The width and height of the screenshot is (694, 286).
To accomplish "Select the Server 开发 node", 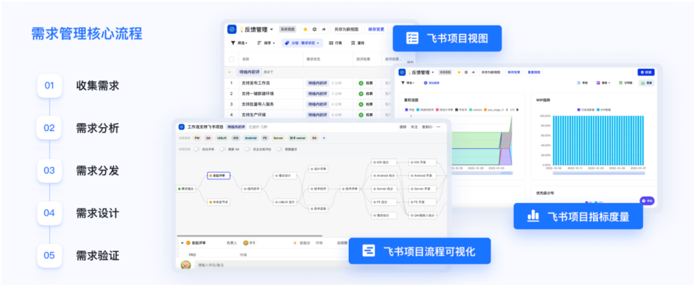I will click(x=423, y=189).
